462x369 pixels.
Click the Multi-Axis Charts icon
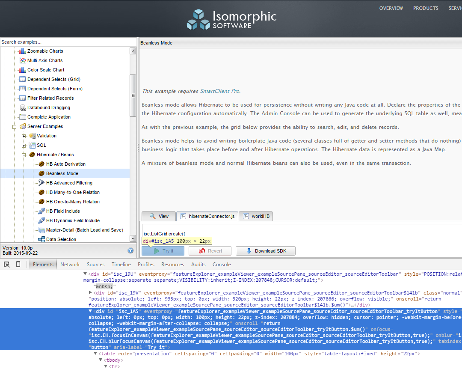tap(23, 60)
